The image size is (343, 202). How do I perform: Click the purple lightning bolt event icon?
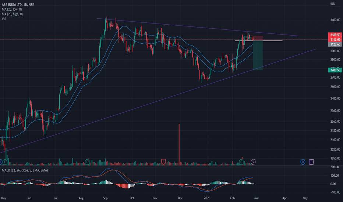[253, 162]
